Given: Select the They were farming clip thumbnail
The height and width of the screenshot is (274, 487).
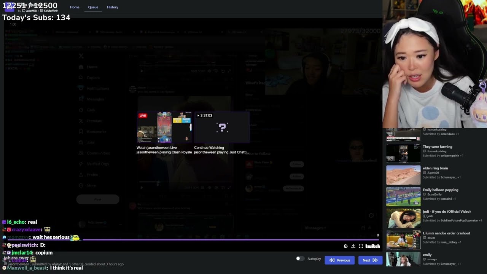Looking at the screenshot, I should tap(403, 153).
